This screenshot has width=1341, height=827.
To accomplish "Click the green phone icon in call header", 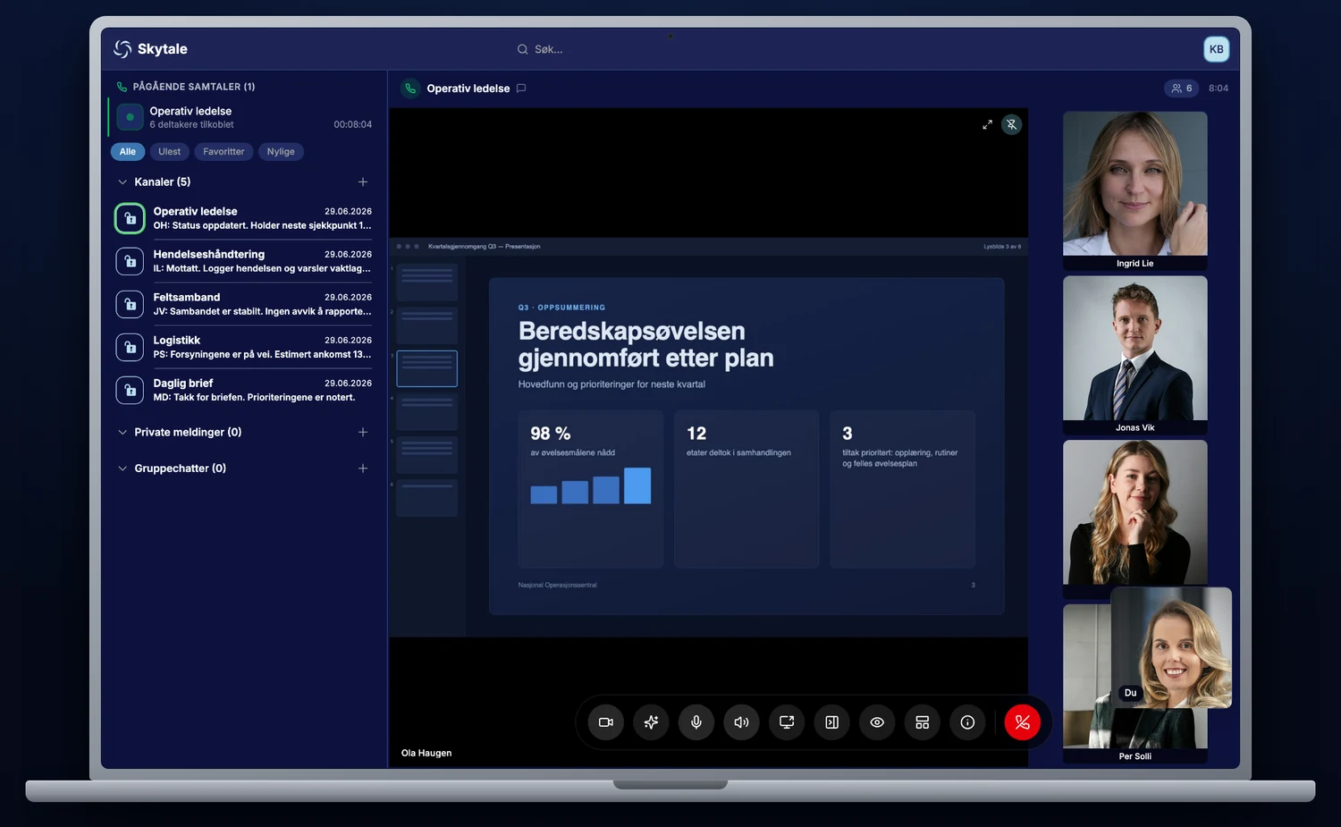I will [x=410, y=89].
